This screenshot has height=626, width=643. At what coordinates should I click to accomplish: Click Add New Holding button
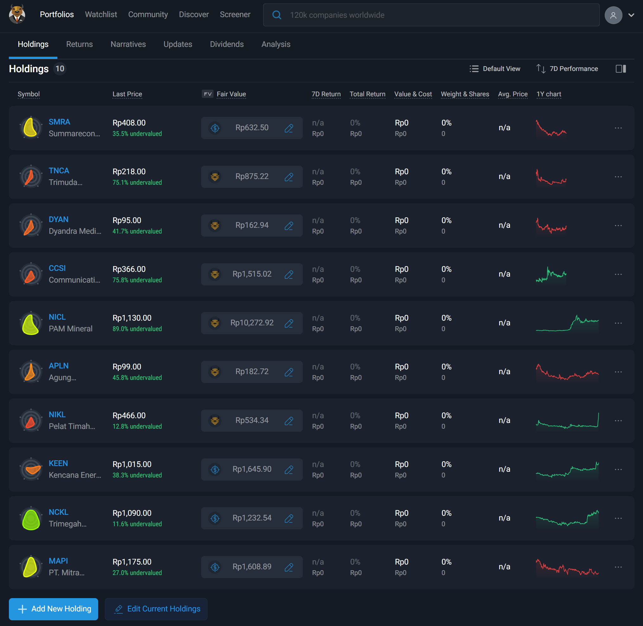[54, 609]
